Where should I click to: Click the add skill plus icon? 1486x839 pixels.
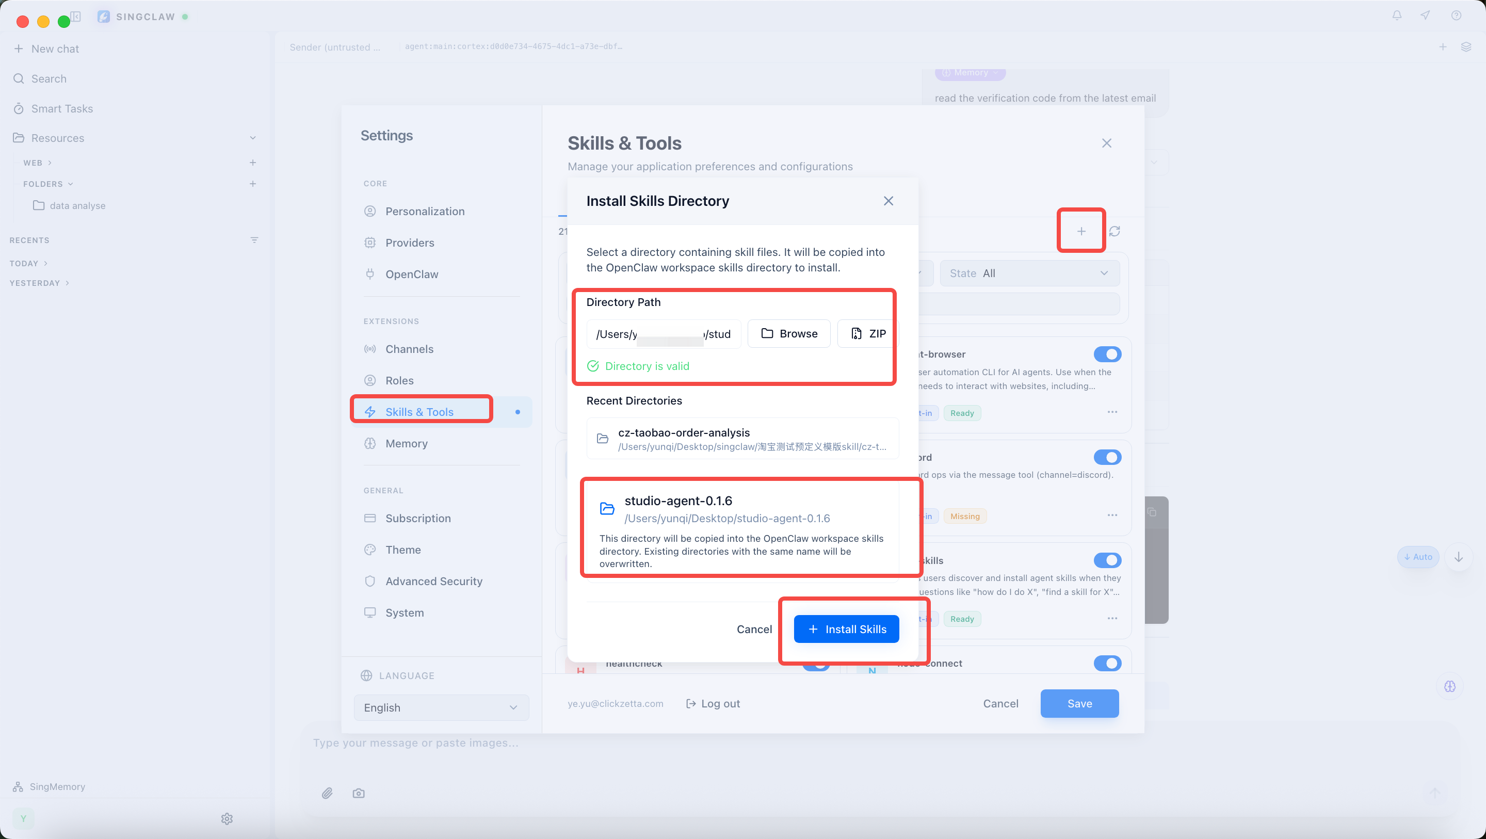(1081, 231)
